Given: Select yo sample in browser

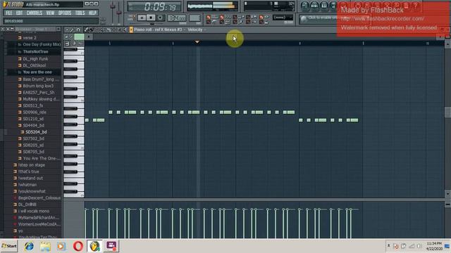Looking at the screenshot, I should 20,231.
